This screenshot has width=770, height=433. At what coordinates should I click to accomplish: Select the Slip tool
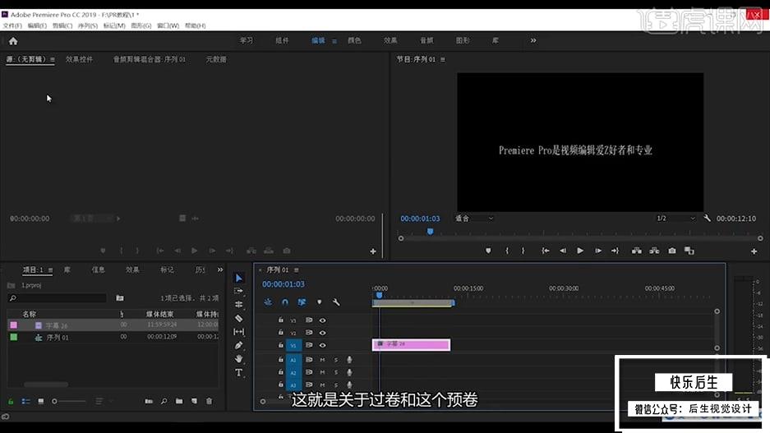coord(238,332)
